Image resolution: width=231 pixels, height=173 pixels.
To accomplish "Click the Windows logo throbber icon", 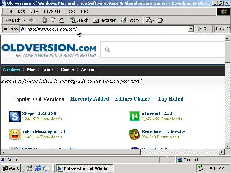I will [x=223, y=11].
